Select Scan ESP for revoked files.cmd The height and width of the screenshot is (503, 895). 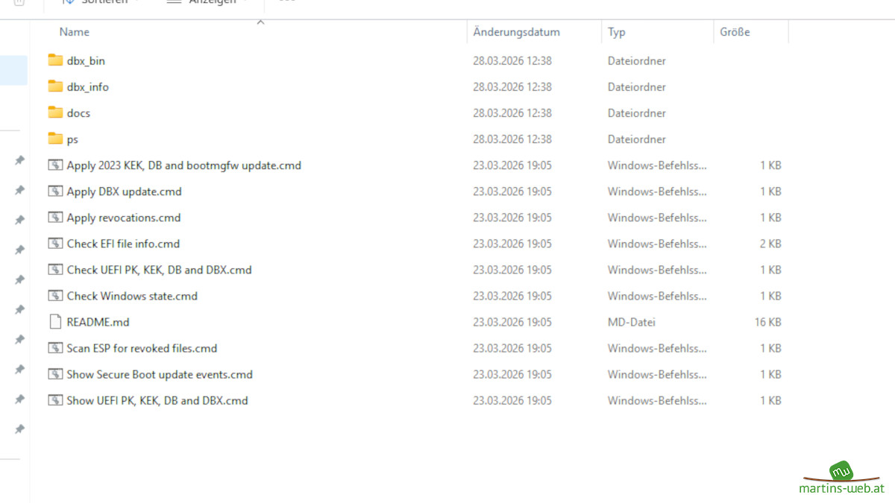tap(142, 348)
